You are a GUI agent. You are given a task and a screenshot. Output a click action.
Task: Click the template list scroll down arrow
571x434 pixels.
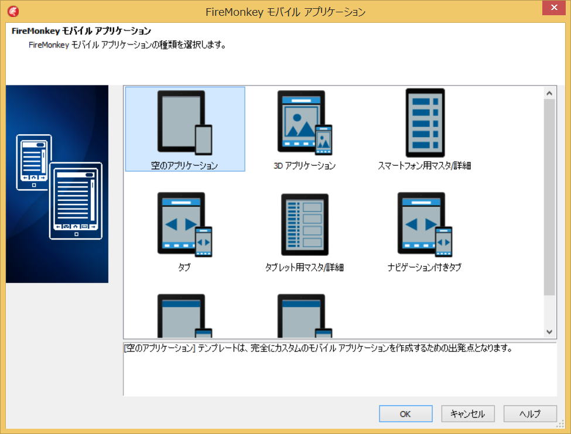pyautogui.click(x=549, y=332)
